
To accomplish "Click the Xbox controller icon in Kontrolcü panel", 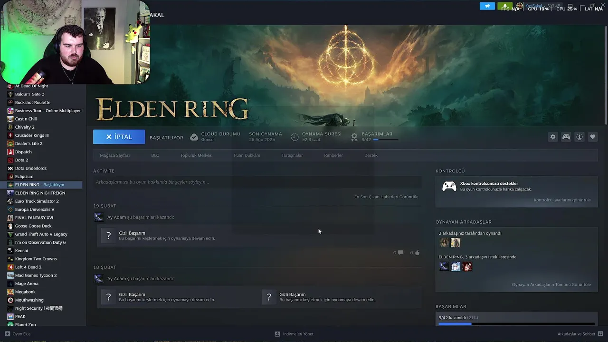I will coord(449,186).
